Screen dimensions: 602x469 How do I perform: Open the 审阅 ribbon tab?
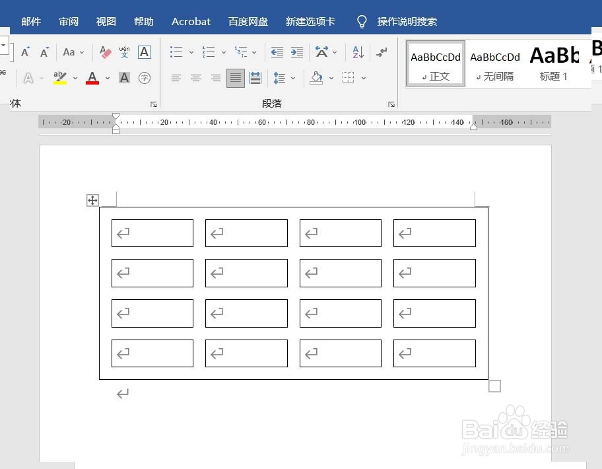[69, 22]
